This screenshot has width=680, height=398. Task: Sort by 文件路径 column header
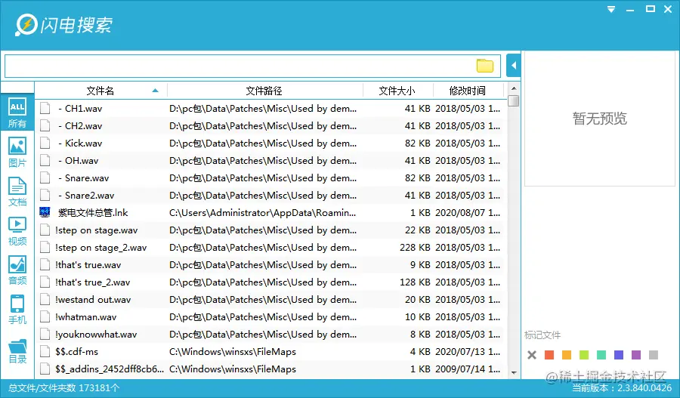[264, 91]
